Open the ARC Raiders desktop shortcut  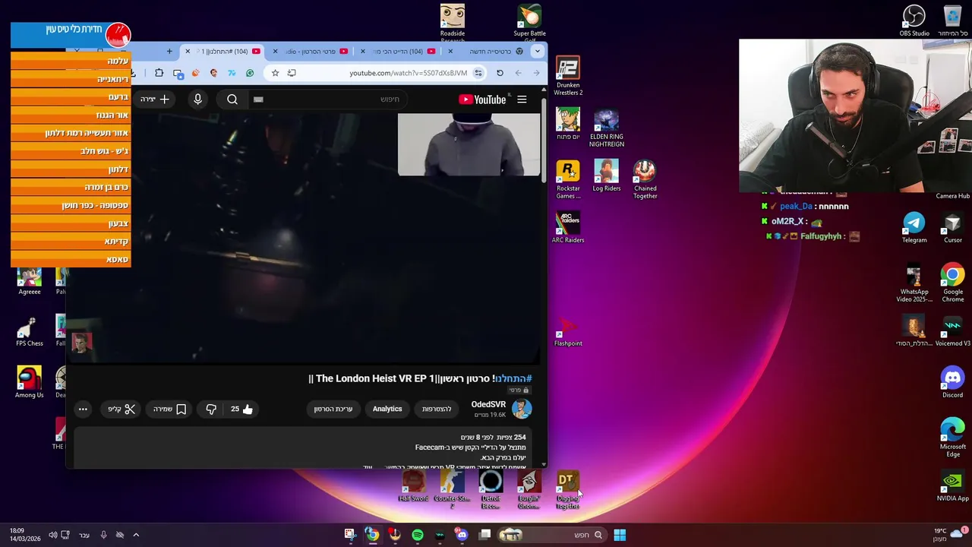(568, 227)
